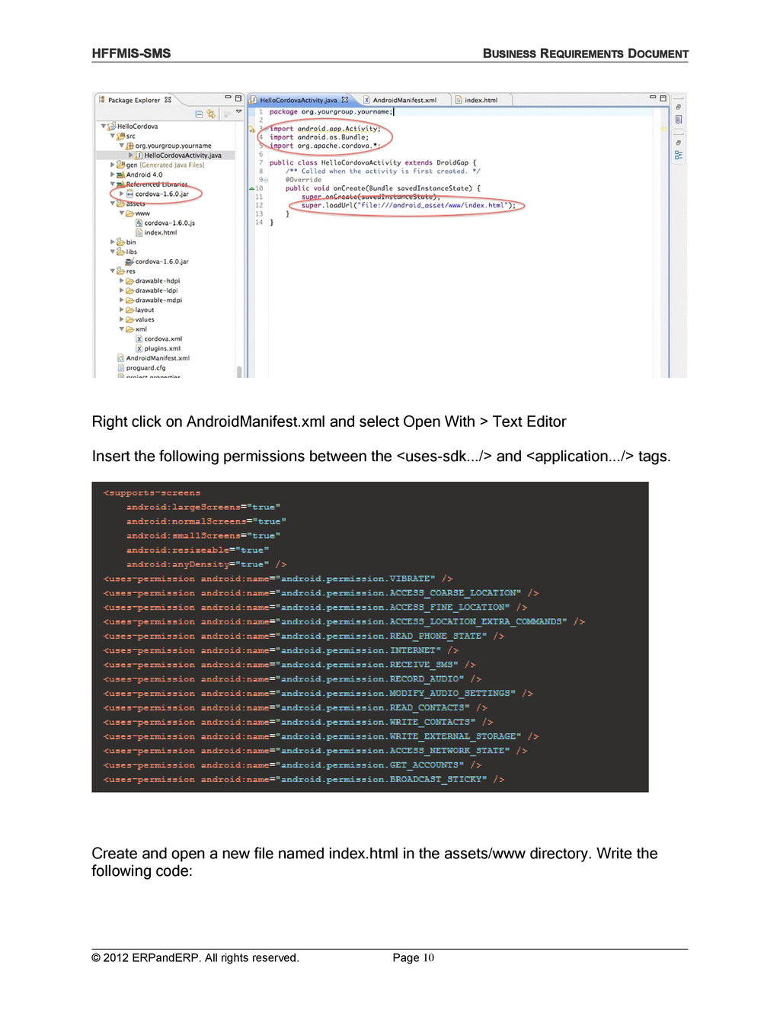Expand the drawable-mdpi folder

122,300
